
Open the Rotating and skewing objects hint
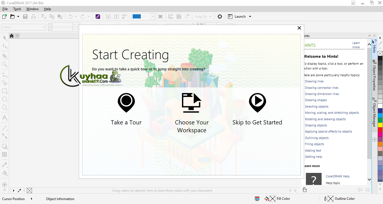(x=325, y=119)
